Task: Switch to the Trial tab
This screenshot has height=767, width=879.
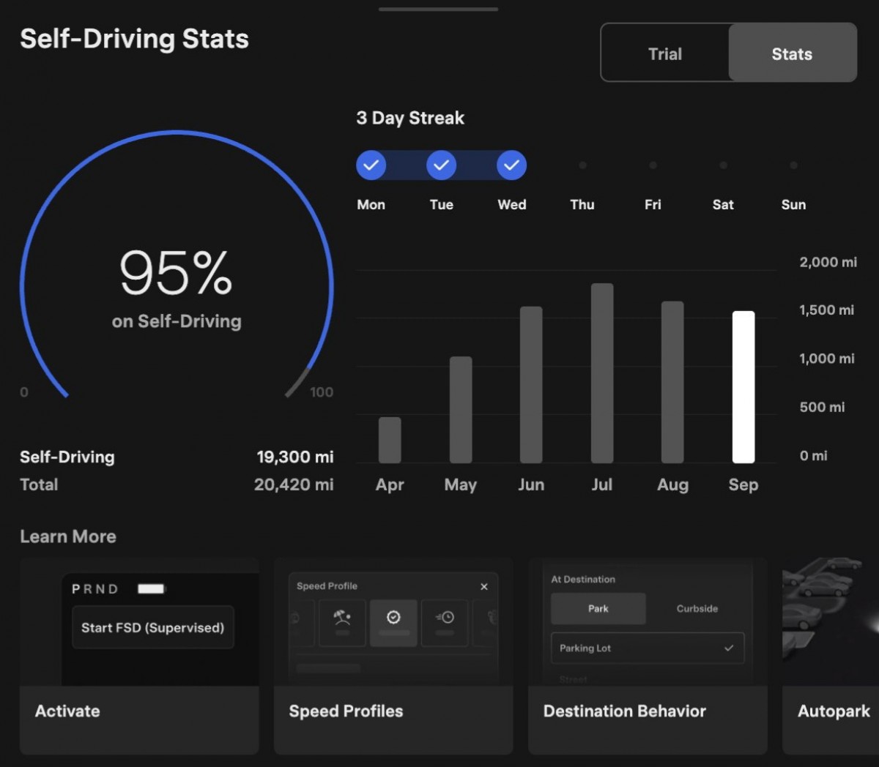Action: point(664,53)
